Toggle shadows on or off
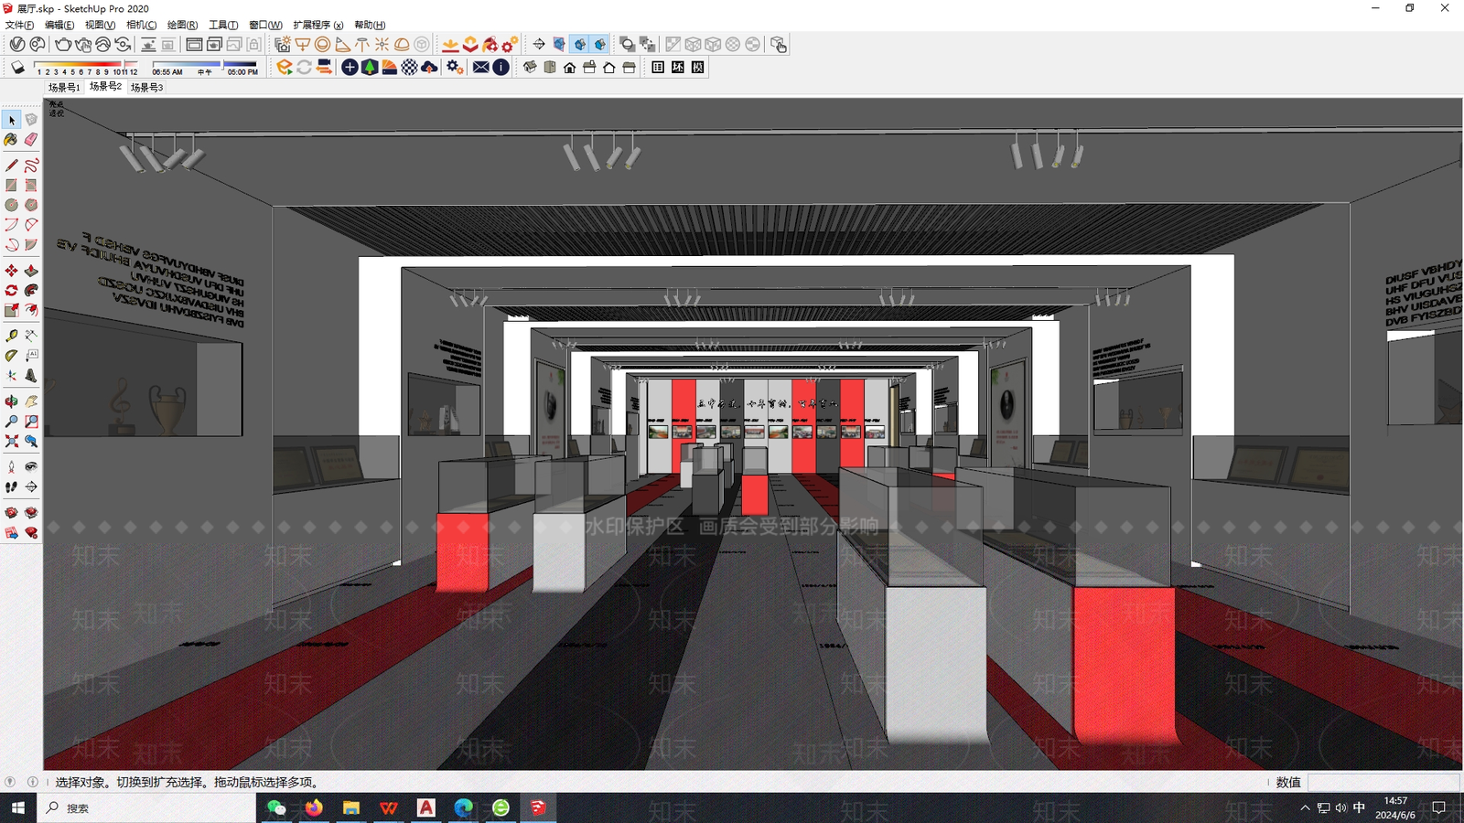The height and width of the screenshot is (823, 1464). [x=17, y=68]
